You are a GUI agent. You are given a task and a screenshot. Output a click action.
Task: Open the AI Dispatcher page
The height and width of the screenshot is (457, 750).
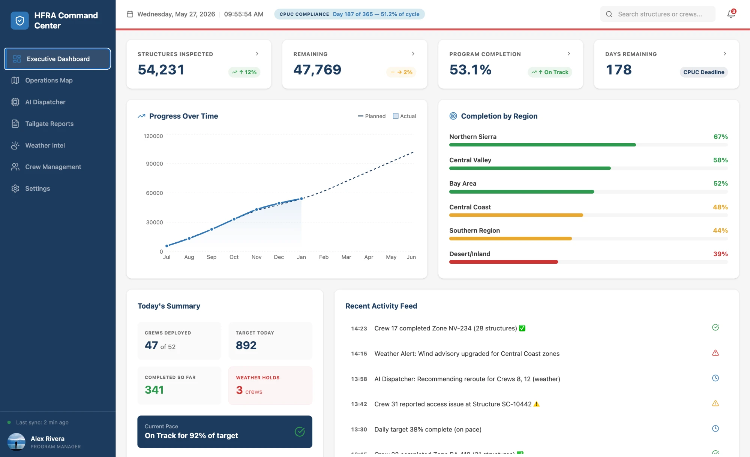coord(58,102)
